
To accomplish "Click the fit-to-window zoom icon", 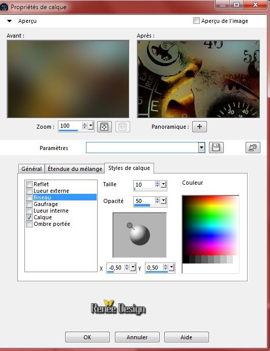I will coord(104,127).
